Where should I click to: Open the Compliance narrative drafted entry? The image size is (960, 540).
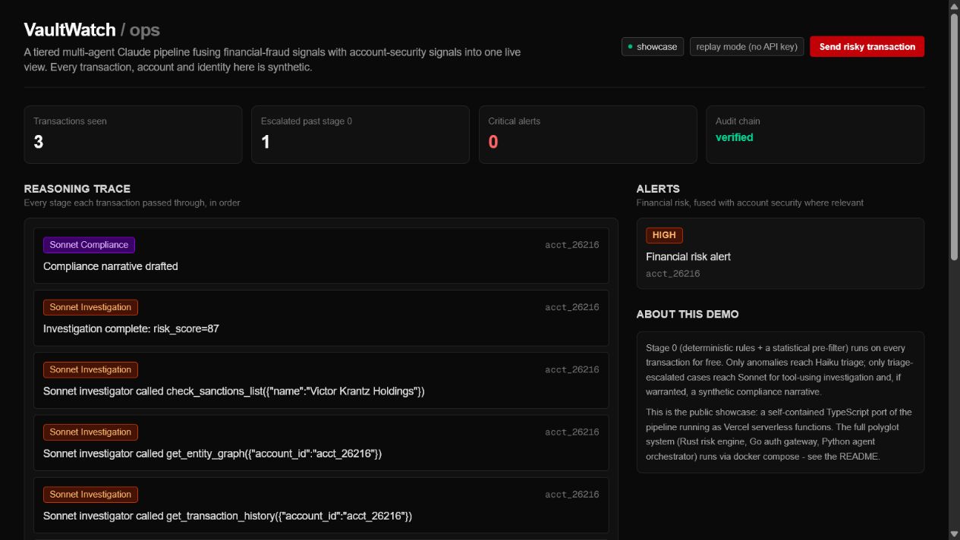[321, 256]
